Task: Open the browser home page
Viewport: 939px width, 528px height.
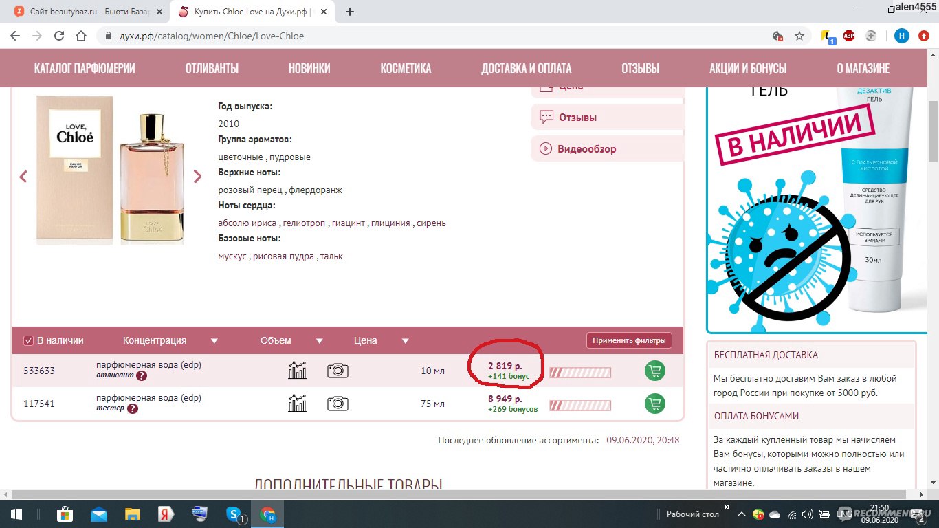Action: [81, 36]
